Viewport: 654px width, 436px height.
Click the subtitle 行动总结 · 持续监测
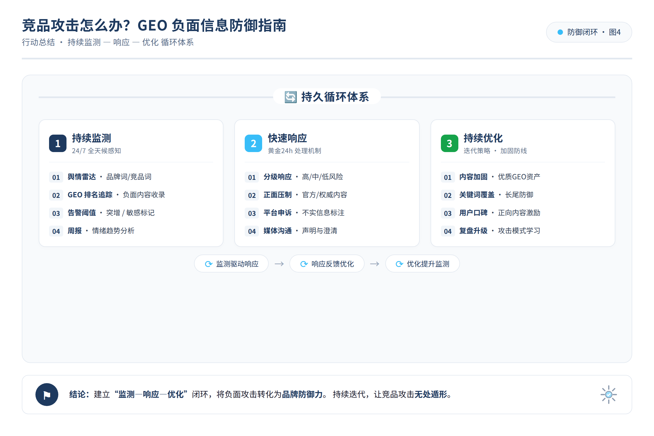coord(61,42)
